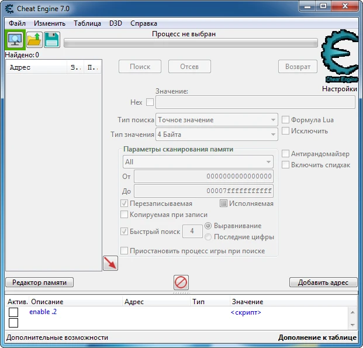Click the scan progress bar

(x=191, y=43)
